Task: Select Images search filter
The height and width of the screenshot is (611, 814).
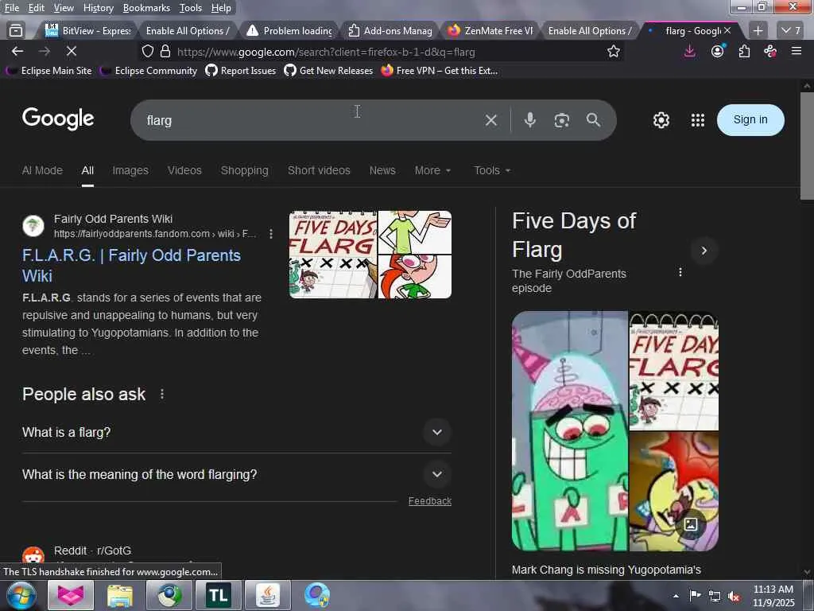Action: pyautogui.click(x=130, y=170)
